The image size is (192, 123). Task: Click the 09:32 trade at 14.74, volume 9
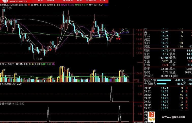(x=166, y=88)
